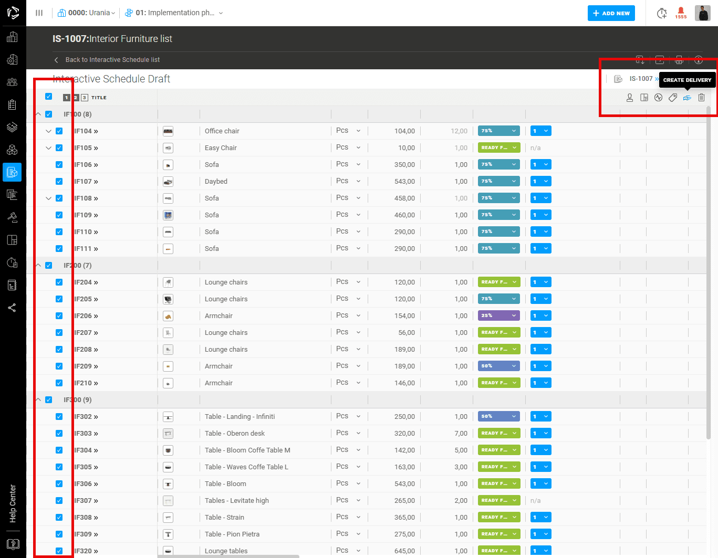Click the stamp person icon in toolbar

point(630,98)
